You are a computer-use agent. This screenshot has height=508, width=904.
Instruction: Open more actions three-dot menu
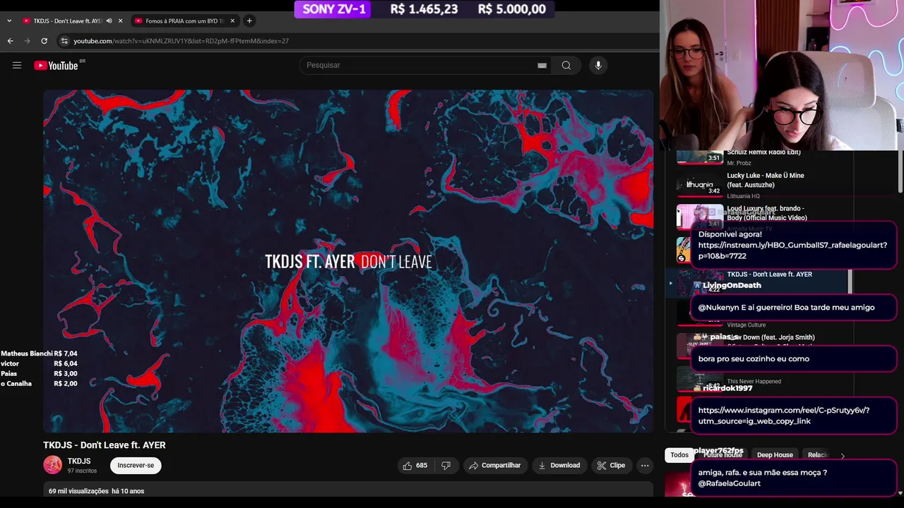(645, 466)
